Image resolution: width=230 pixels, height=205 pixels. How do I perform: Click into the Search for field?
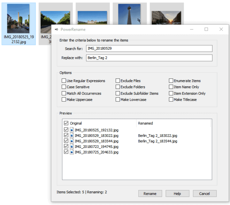pyautogui.click(x=149, y=48)
